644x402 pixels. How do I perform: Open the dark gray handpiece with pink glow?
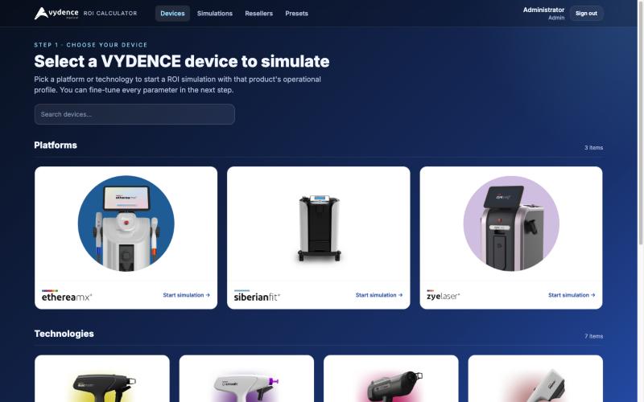(391, 379)
